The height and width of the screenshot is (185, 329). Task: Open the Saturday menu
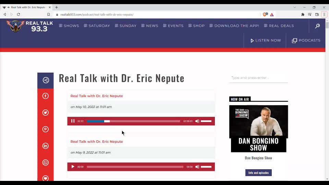[x=97, y=26]
